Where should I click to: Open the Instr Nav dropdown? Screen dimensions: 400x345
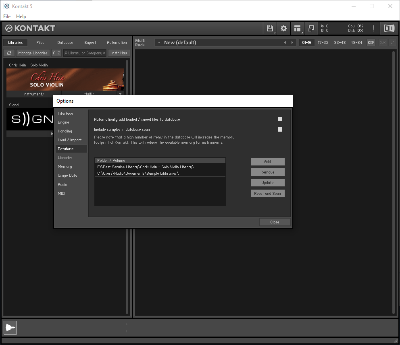coord(119,53)
